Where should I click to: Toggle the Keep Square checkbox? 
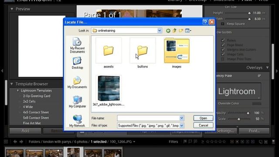[223, 24]
